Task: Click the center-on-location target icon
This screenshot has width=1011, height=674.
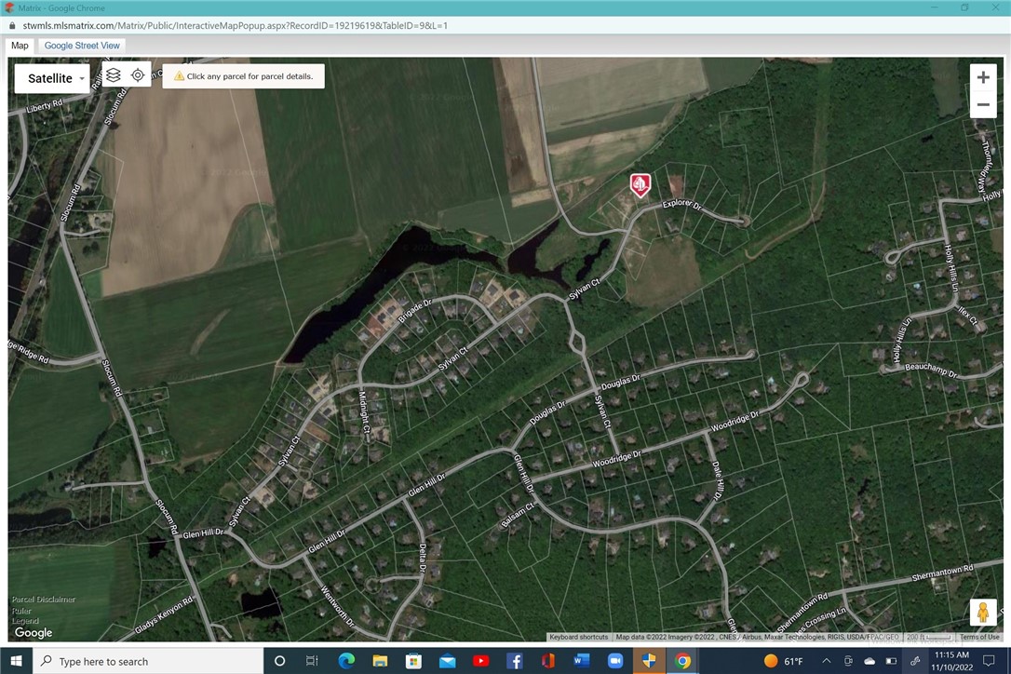Action: click(138, 75)
